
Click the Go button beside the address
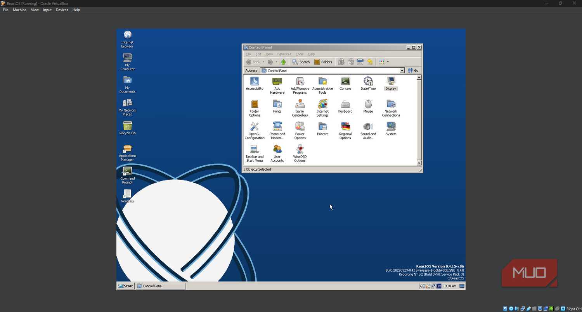click(x=413, y=70)
